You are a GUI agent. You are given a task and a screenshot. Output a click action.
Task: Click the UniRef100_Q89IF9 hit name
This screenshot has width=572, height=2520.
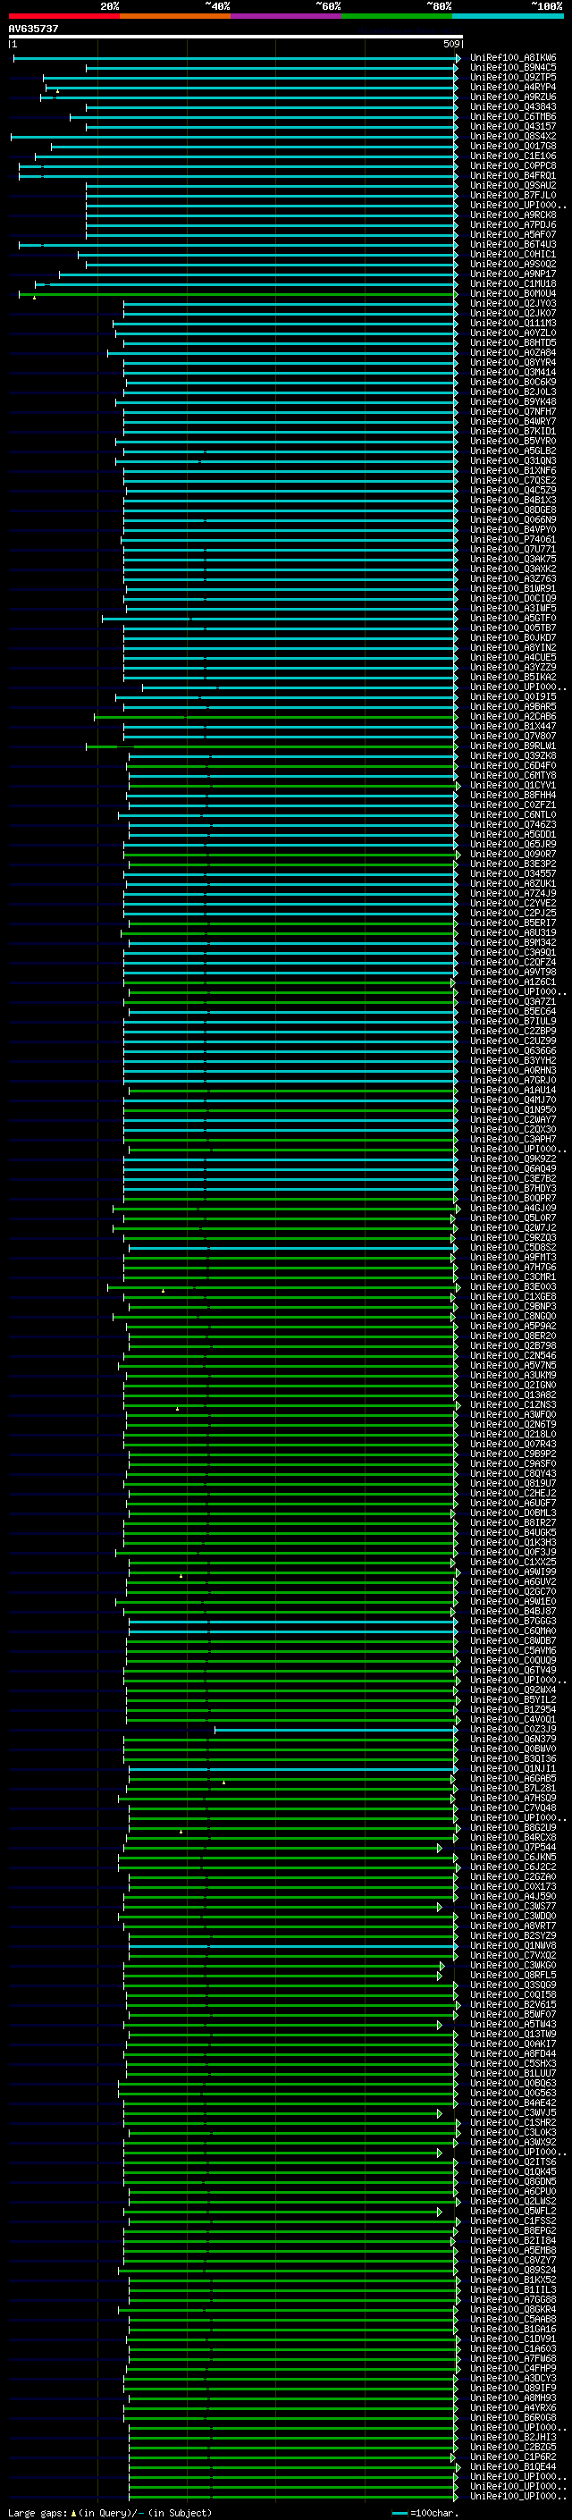point(513,2388)
